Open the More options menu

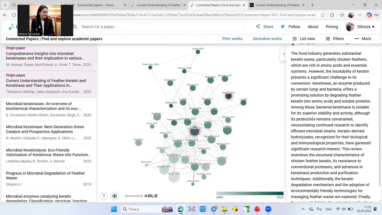pyautogui.click(x=363, y=39)
